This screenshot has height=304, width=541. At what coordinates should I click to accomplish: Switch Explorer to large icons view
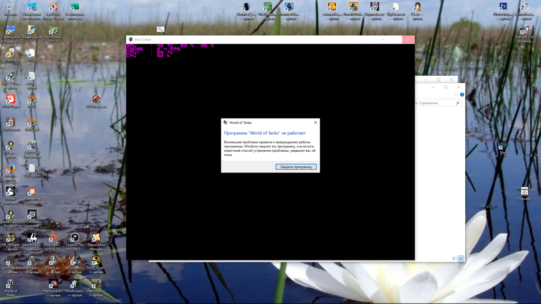coord(461,259)
